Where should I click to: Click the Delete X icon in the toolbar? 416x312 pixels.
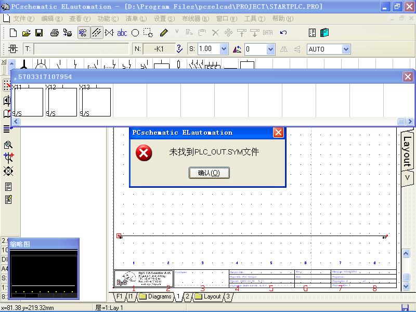point(215,33)
